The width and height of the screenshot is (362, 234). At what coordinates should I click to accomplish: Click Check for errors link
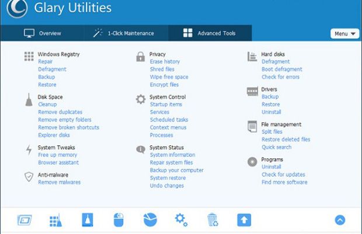(280, 77)
